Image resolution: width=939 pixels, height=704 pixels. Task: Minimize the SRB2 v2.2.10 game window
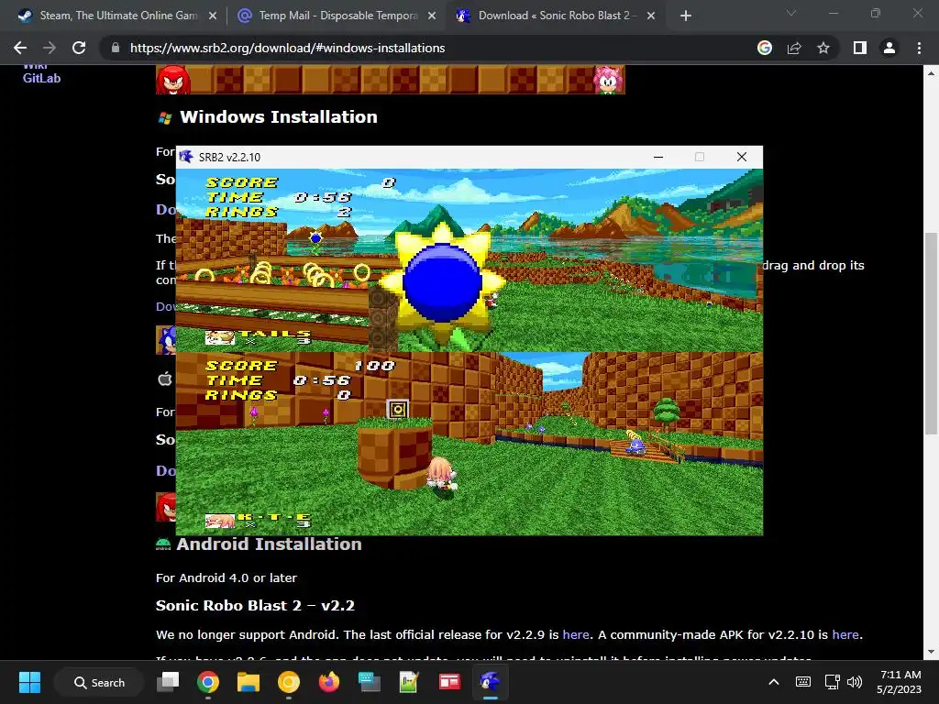pos(658,157)
